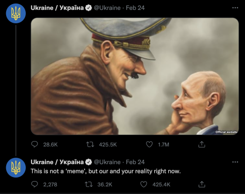This screenshot has height=194, width=245.
Task: Click the @Ukraine handle on first tweet
Action: pyautogui.click(x=107, y=8)
